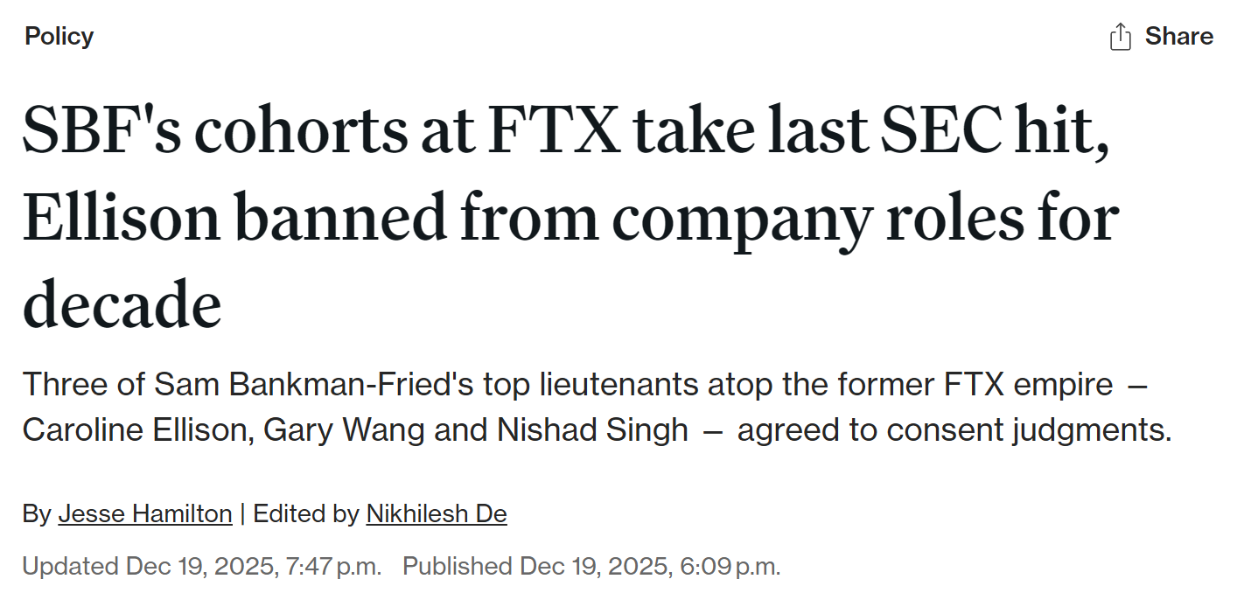Open author Jesse Hamilton's profile

[145, 513]
